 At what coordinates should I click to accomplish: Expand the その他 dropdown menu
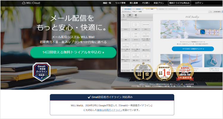coord(146,3)
